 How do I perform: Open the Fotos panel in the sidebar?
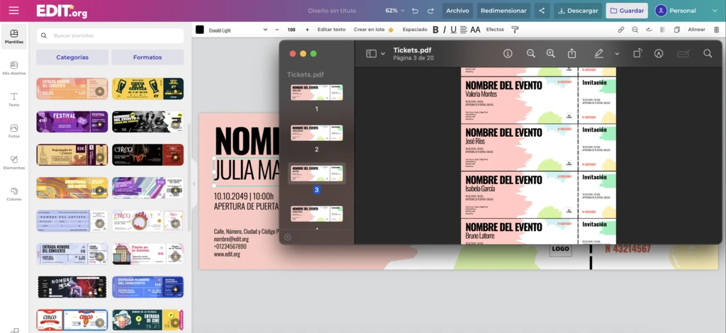pyautogui.click(x=13, y=130)
